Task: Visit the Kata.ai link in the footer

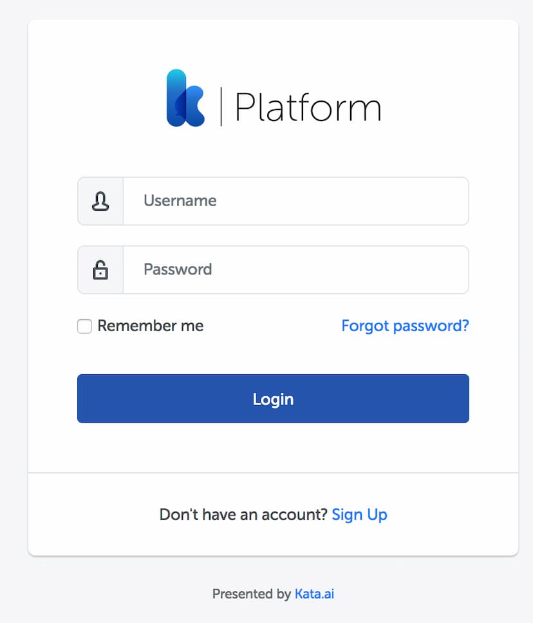Action: [x=314, y=594]
